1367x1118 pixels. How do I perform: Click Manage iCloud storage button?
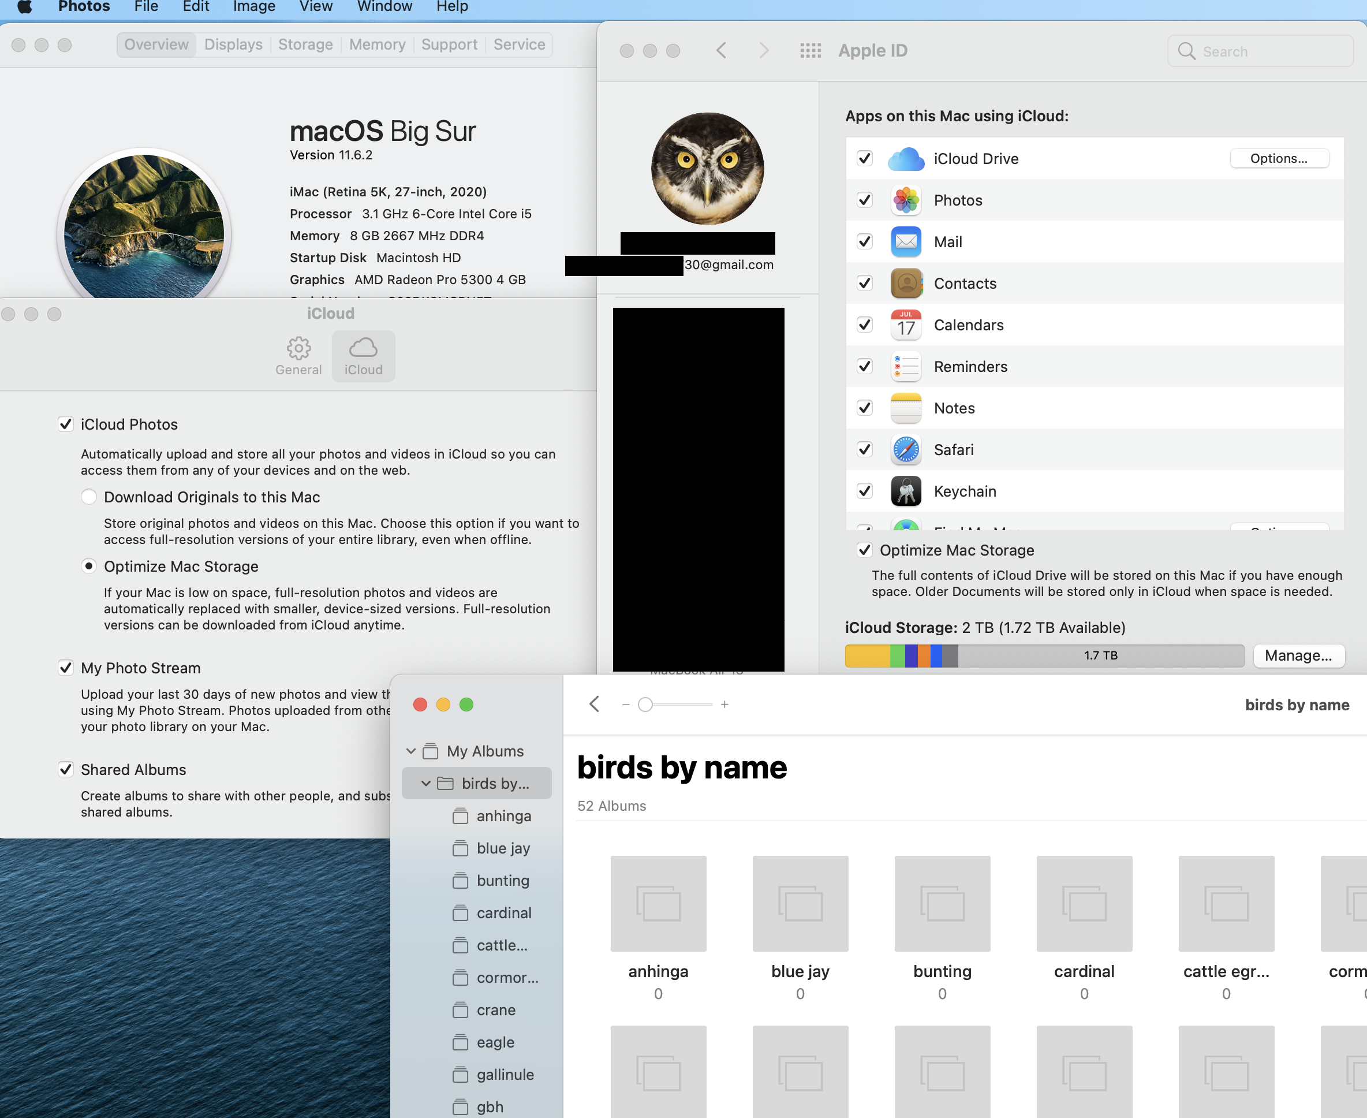point(1298,655)
